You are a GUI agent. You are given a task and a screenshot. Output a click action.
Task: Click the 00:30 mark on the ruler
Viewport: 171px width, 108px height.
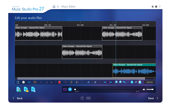48,25
